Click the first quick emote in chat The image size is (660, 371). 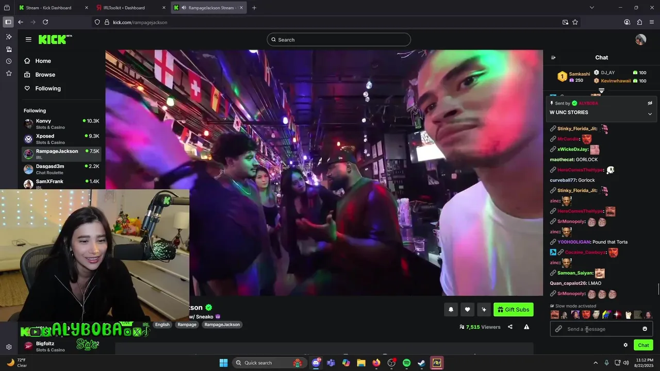(x=554, y=315)
